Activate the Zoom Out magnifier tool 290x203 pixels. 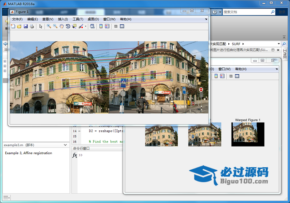coord(55,26)
